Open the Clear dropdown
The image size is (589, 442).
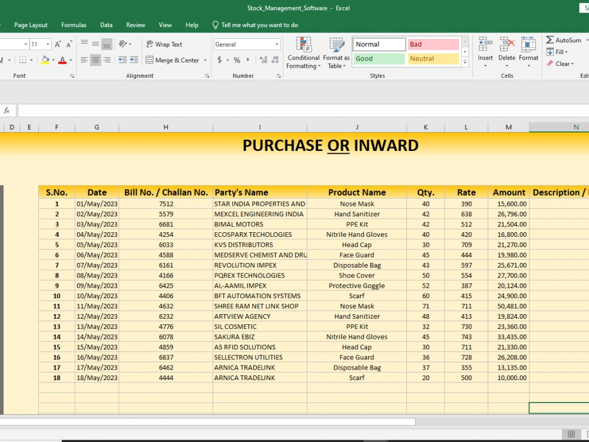[560, 64]
